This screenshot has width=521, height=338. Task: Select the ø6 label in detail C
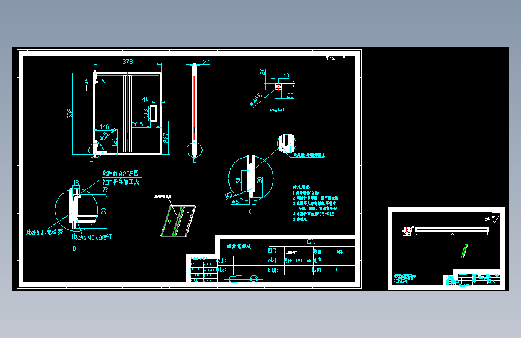point(235,201)
